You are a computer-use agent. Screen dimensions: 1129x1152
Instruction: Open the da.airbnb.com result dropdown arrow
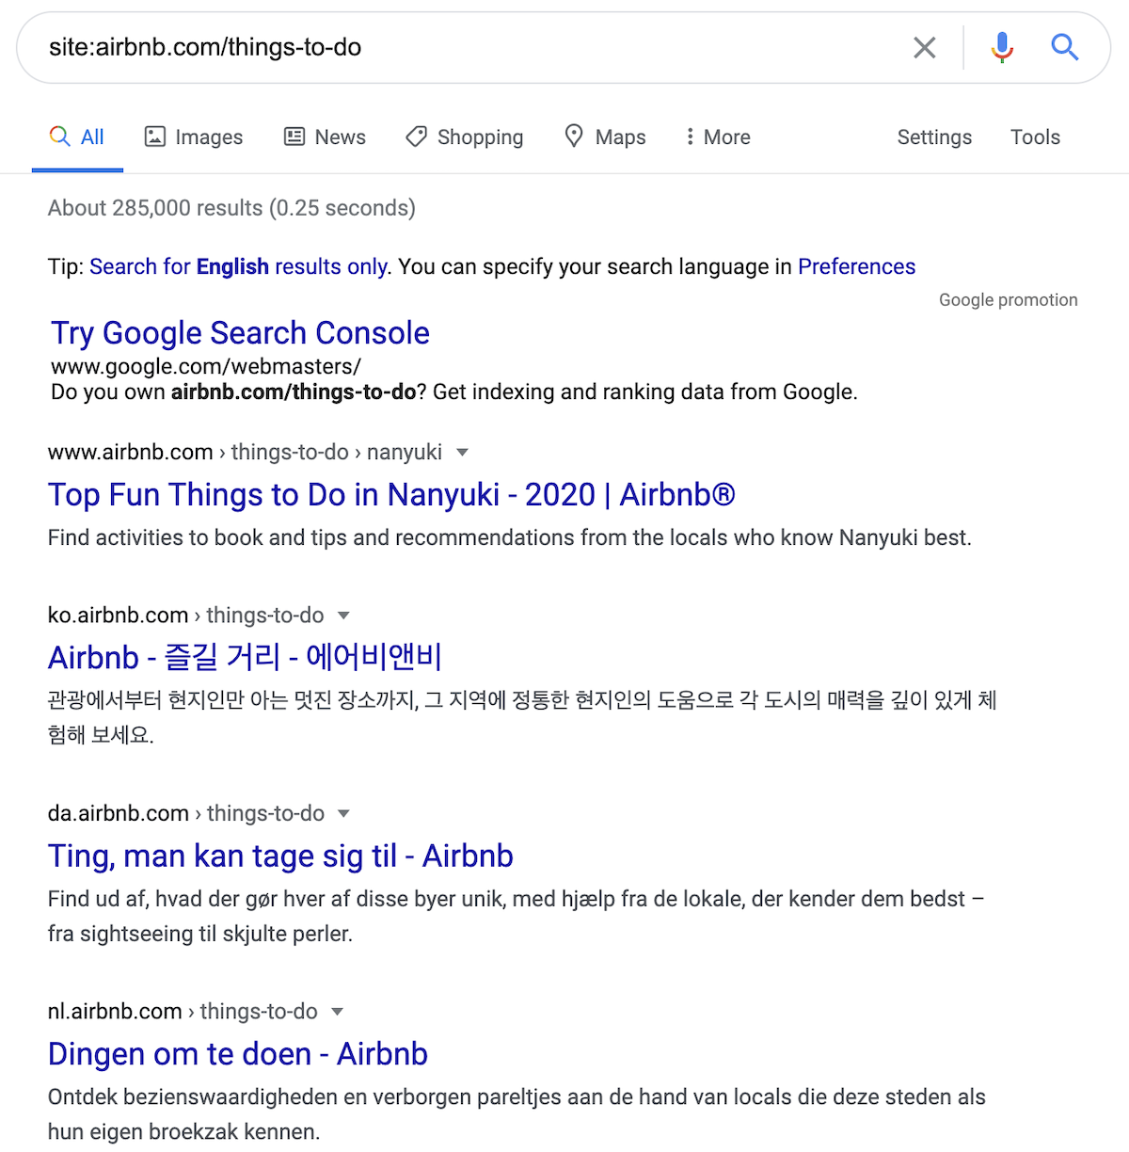tap(344, 813)
